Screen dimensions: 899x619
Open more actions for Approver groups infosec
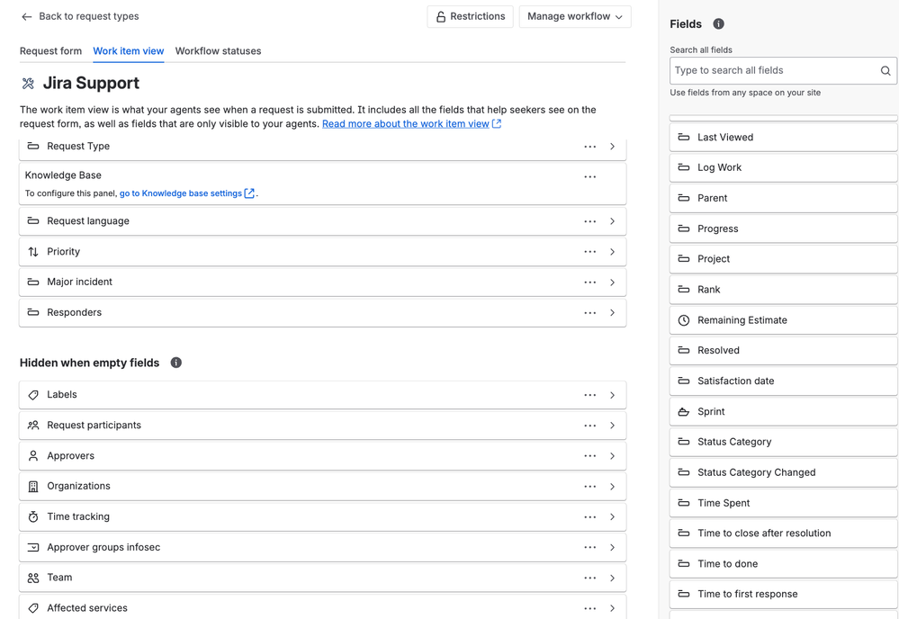pyautogui.click(x=590, y=547)
